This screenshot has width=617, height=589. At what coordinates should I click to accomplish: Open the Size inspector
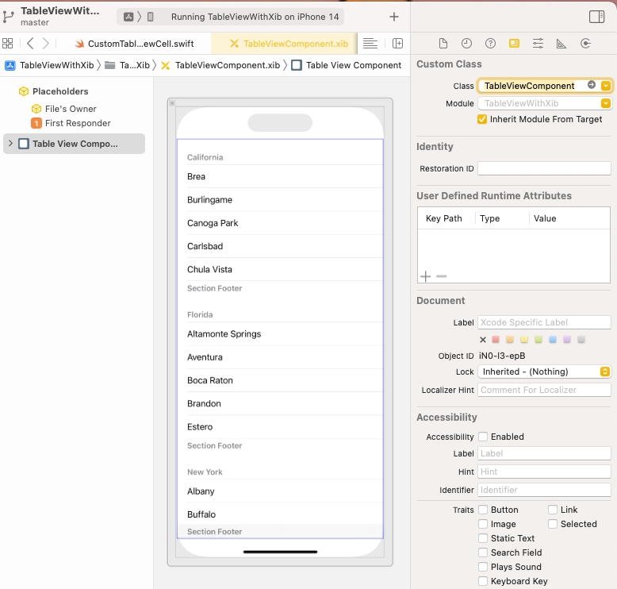[561, 44]
